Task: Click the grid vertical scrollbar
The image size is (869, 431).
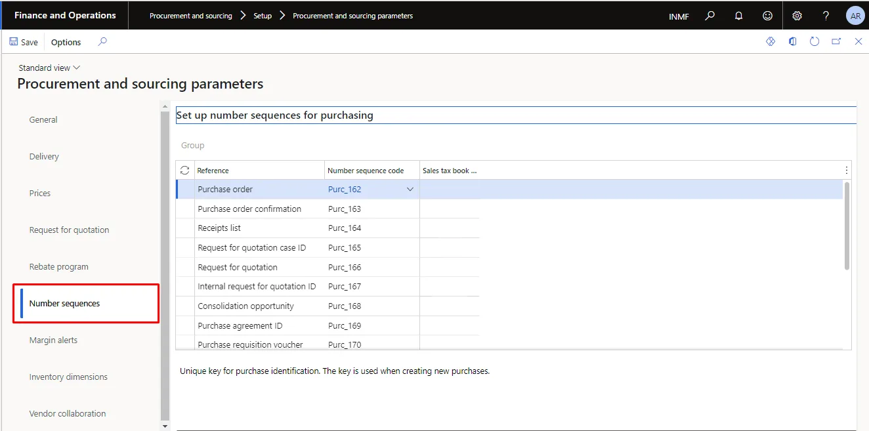Action: [x=847, y=226]
